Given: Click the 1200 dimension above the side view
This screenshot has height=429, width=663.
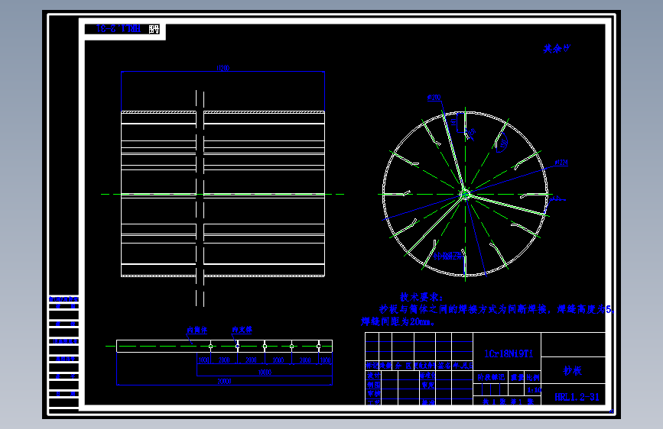Looking at the screenshot, I should pyautogui.click(x=223, y=68).
